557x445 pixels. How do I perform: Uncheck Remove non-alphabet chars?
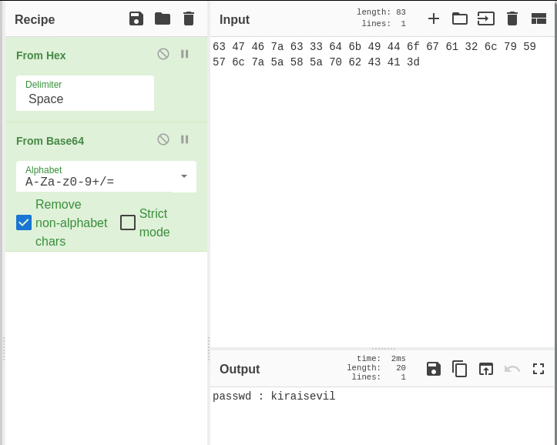24,222
